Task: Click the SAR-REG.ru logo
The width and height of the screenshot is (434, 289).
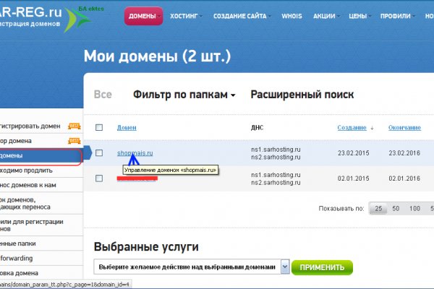Action: (33, 20)
